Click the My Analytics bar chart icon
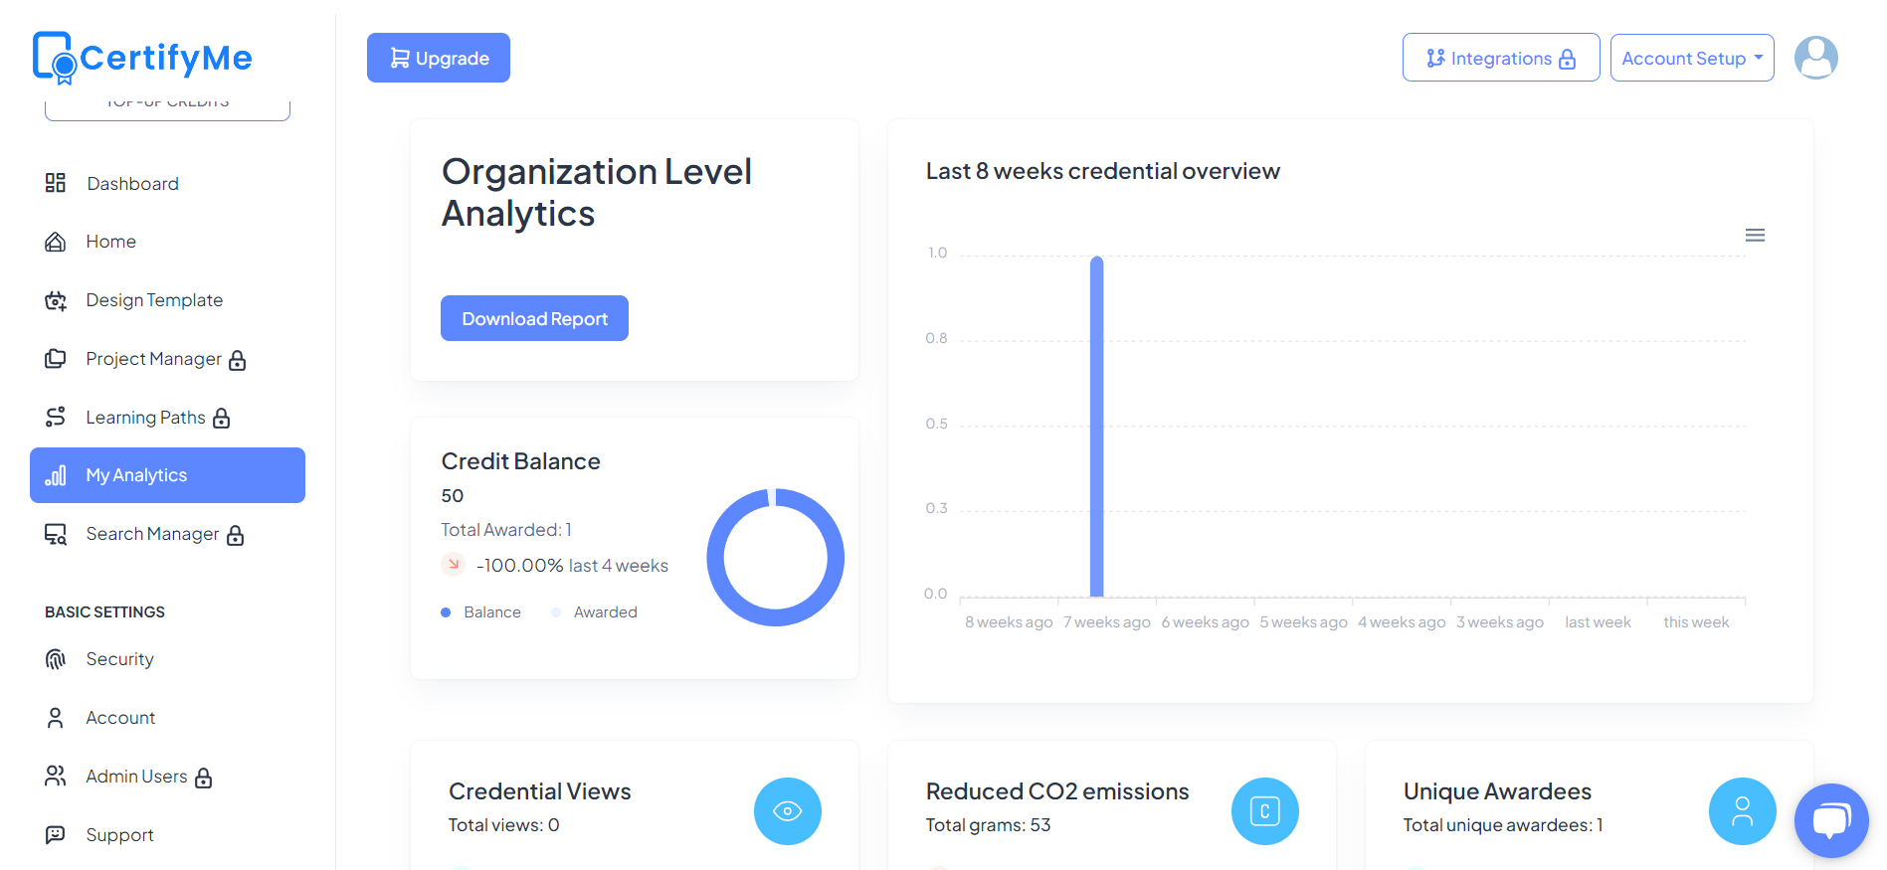 click(x=56, y=475)
